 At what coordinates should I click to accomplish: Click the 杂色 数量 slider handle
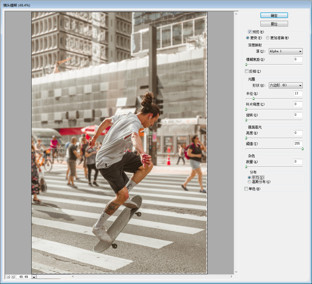click(x=246, y=167)
